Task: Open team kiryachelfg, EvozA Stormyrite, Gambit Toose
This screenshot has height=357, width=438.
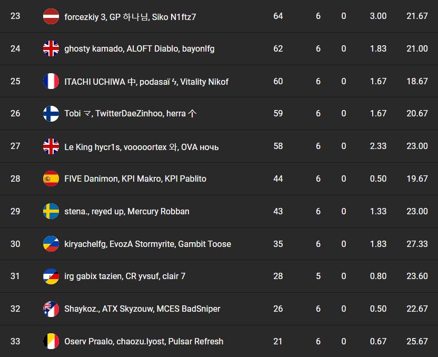Action: [x=148, y=244]
